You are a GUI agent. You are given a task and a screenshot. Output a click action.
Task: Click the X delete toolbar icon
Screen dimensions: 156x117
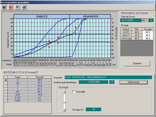click(17, 7)
